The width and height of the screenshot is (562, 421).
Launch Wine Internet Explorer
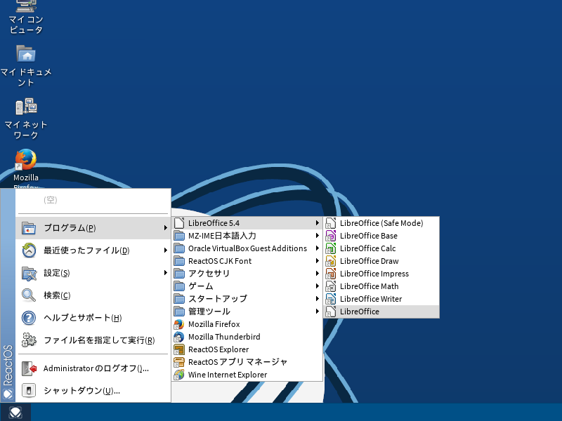point(227,375)
